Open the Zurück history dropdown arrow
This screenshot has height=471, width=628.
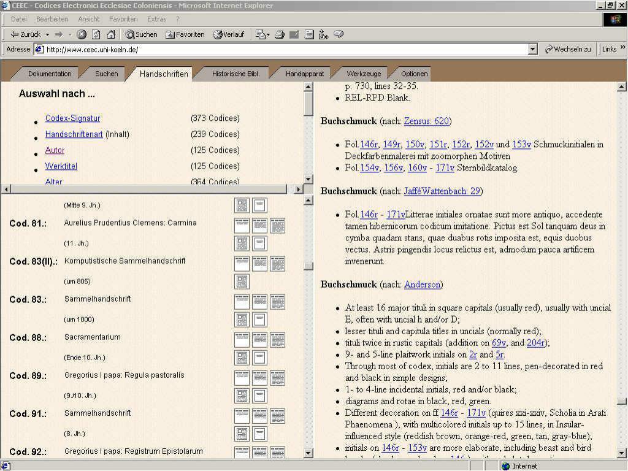point(47,34)
